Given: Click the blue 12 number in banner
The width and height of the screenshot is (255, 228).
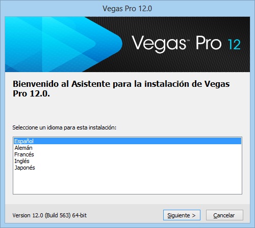Looking at the screenshot, I should click(x=234, y=44).
